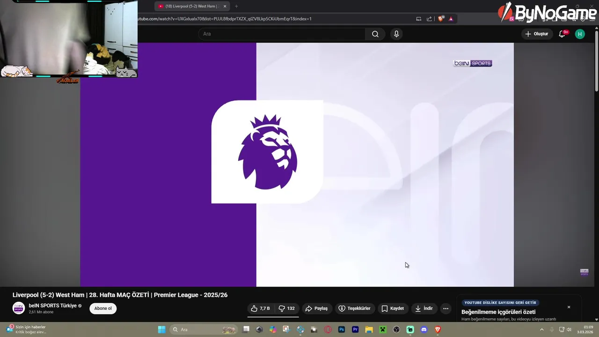Open Opera browser from the taskbar
The height and width of the screenshot is (337, 599).
[x=328, y=330]
